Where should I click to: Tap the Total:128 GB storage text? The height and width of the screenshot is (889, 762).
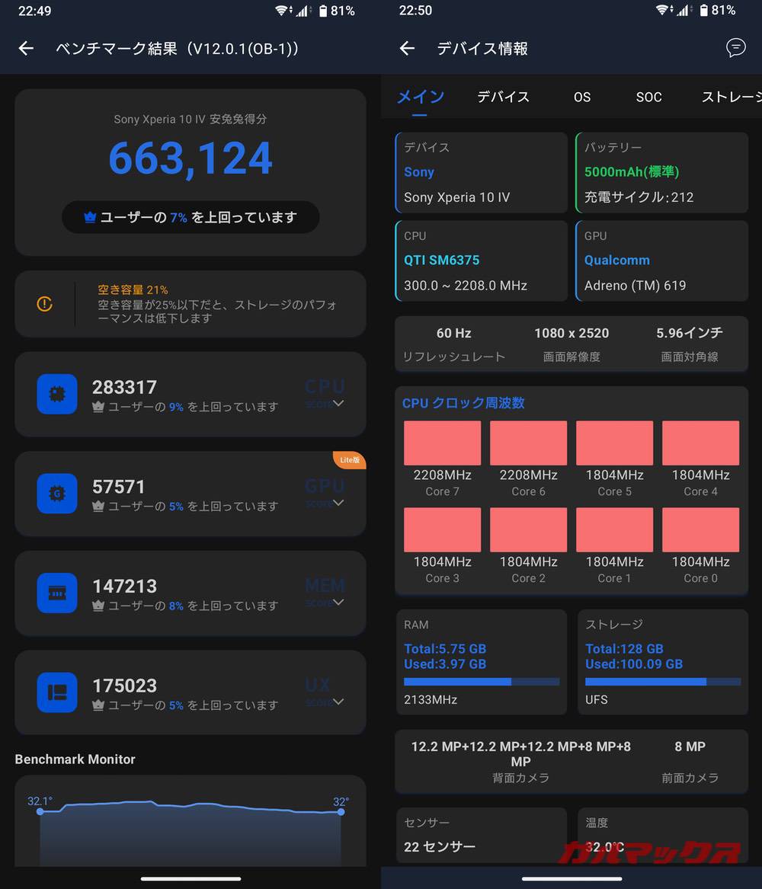click(624, 648)
